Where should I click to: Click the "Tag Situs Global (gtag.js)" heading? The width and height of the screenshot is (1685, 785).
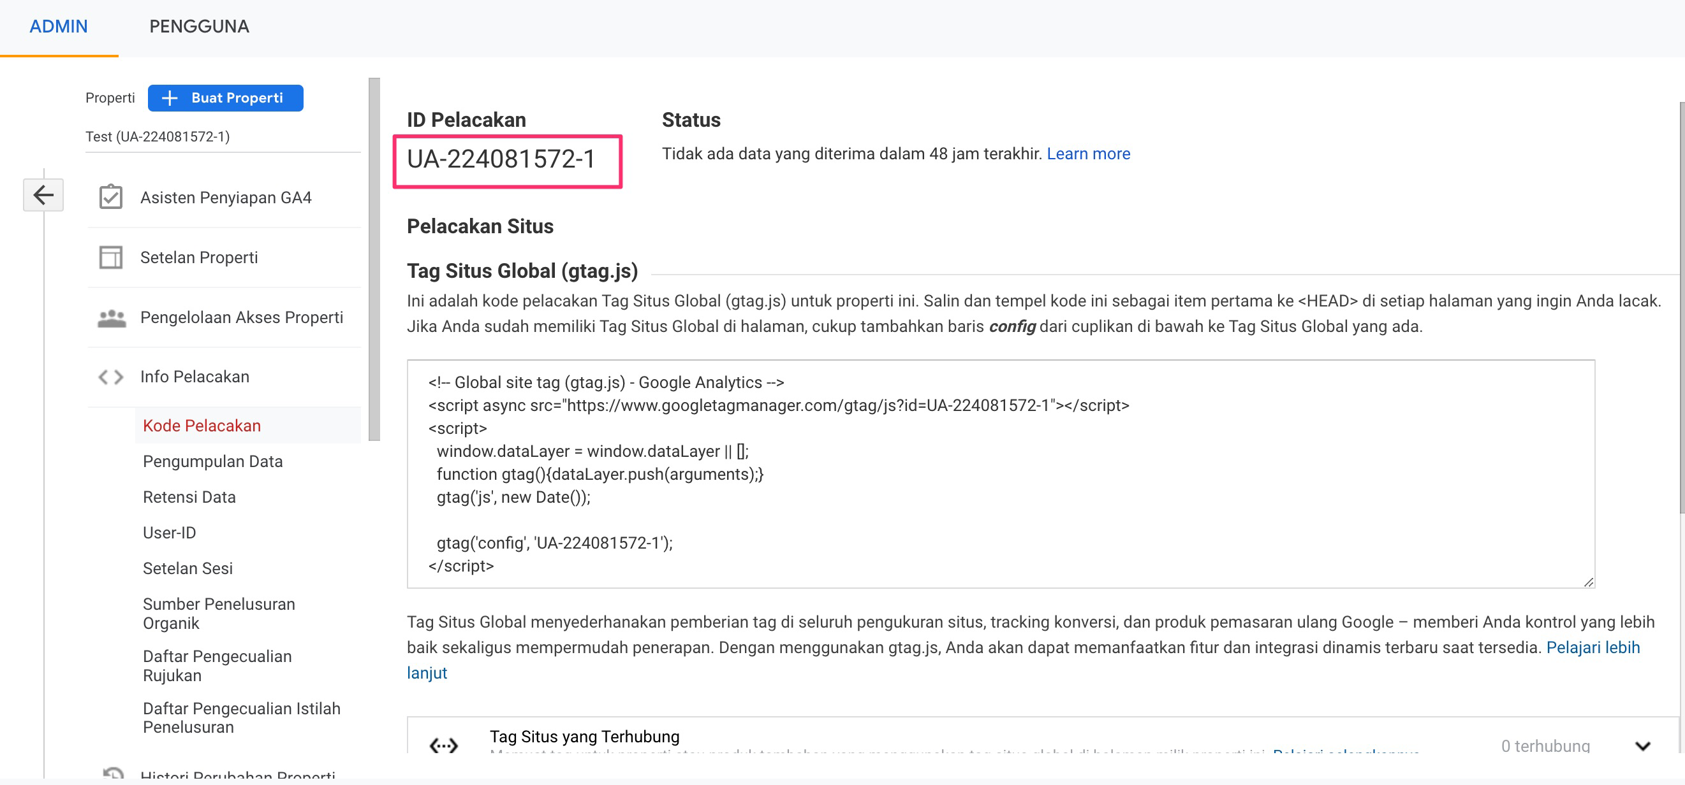(x=522, y=271)
